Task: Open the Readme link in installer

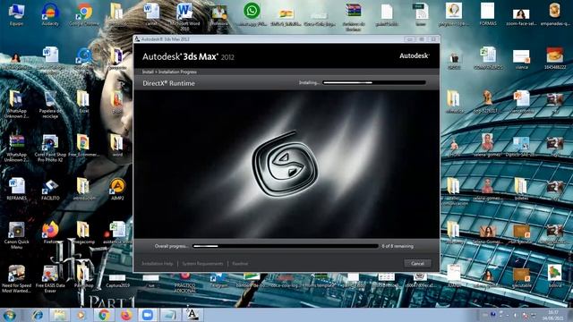Action: 240,264
